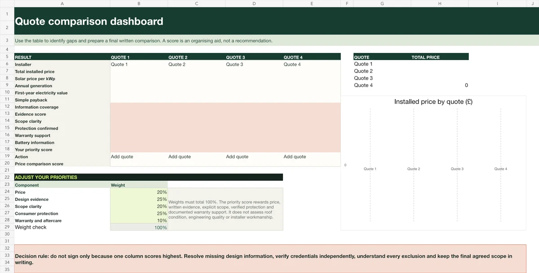Select row 29 header number

(7, 227)
